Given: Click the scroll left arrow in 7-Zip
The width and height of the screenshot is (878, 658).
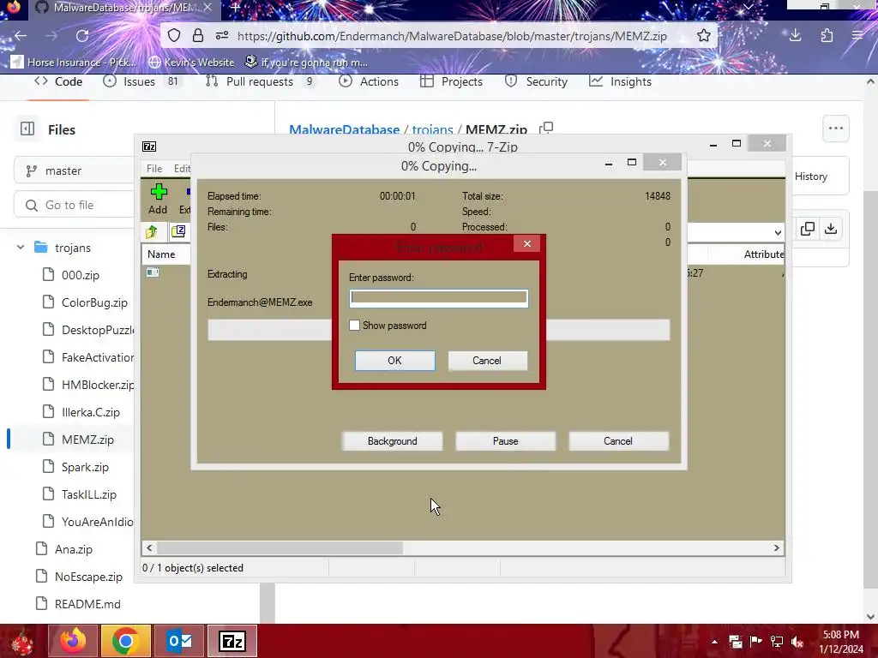Looking at the screenshot, I should (149, 547).
